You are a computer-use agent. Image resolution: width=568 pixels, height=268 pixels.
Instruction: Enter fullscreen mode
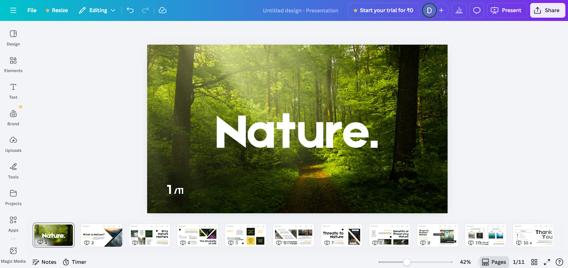(x=547, y=262)
